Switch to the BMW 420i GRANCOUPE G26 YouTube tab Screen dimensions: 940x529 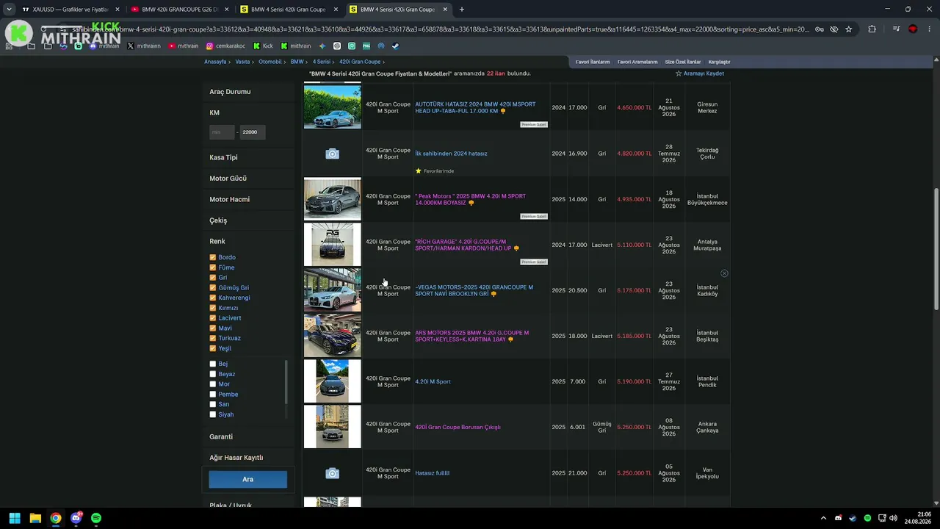tap(181, 10)
